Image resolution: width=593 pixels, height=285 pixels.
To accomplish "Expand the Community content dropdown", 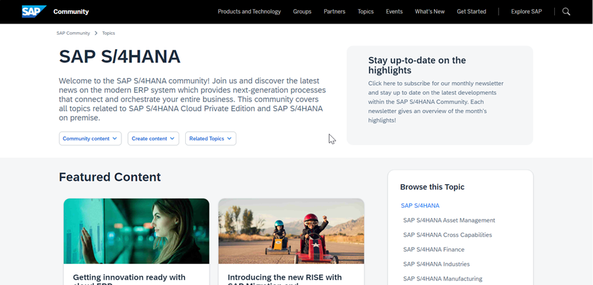I will coord(90,139).
